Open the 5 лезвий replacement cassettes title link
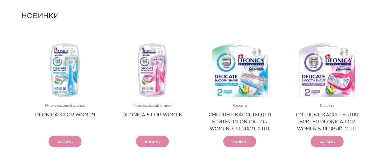 pyautogui.click(x=327, y=122)
